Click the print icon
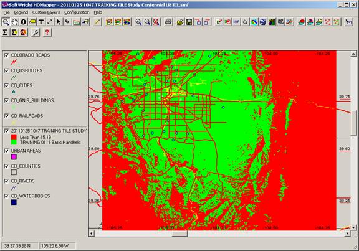This screenshot has height=251, width=359. (x=168, y=22)
